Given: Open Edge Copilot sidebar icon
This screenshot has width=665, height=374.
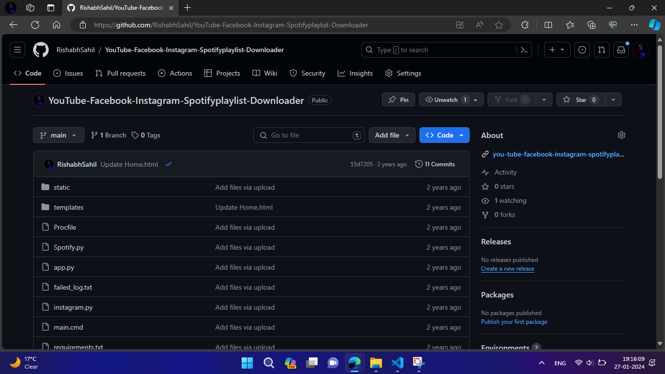Looking at the screenshot, I should coord(654,25).
